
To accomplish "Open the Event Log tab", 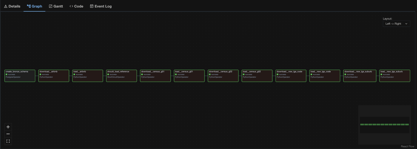I will pos(101,6).
